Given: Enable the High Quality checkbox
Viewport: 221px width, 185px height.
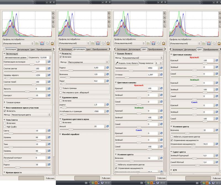Looking at the screenshot, I should (5, 127).
